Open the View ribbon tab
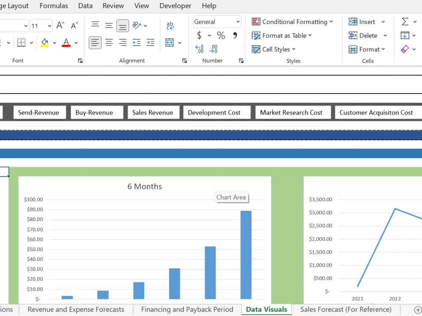The image size is (422, 316). pos(141,5)
